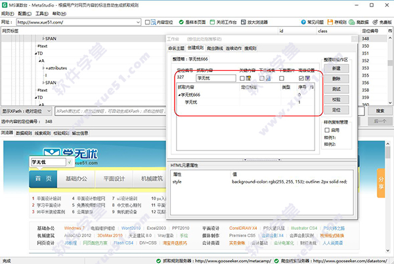Click the orange 分享 share tab in browser
Image resolution: width=394 pixels, height=264 pixels.
(381, 183)
